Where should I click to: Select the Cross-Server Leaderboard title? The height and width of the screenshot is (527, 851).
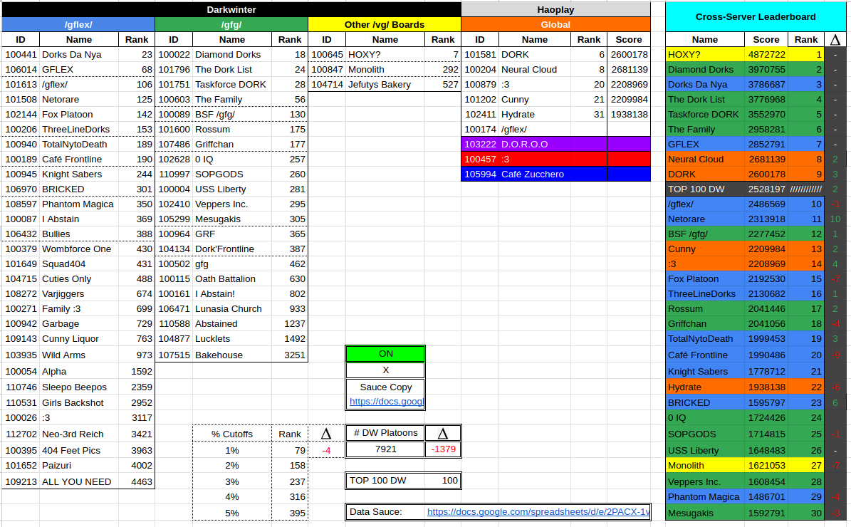click(x=756, y=17)
